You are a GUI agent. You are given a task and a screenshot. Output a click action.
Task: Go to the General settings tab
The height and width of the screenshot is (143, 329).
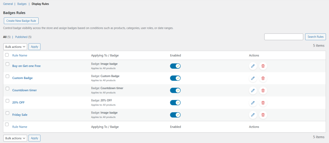point(8,4)
